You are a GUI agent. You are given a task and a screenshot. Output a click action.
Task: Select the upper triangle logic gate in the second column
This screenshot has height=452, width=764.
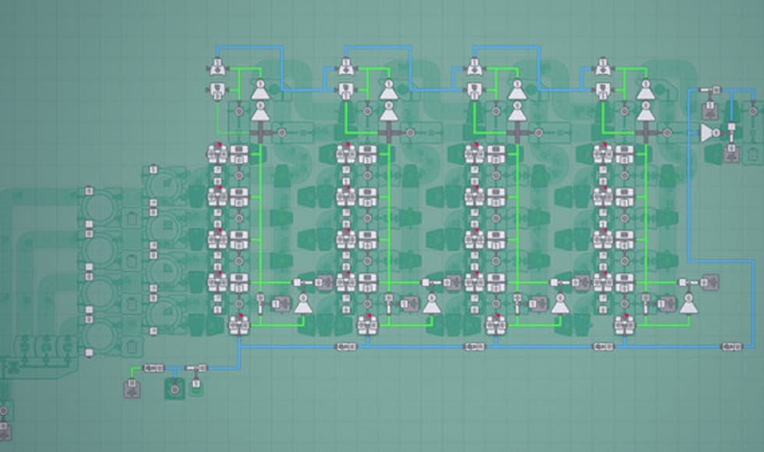[389, 90]
